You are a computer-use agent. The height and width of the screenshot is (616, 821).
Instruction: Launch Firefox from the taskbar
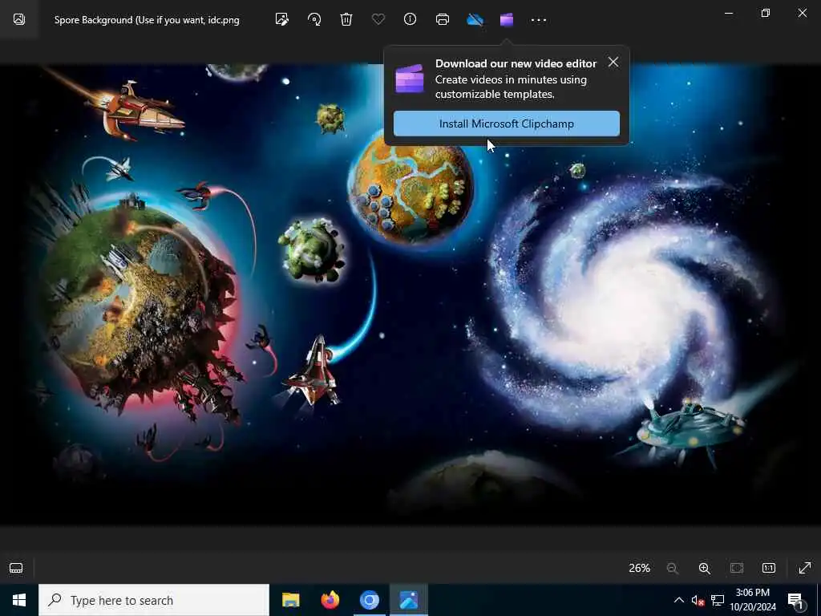point(330,600)
